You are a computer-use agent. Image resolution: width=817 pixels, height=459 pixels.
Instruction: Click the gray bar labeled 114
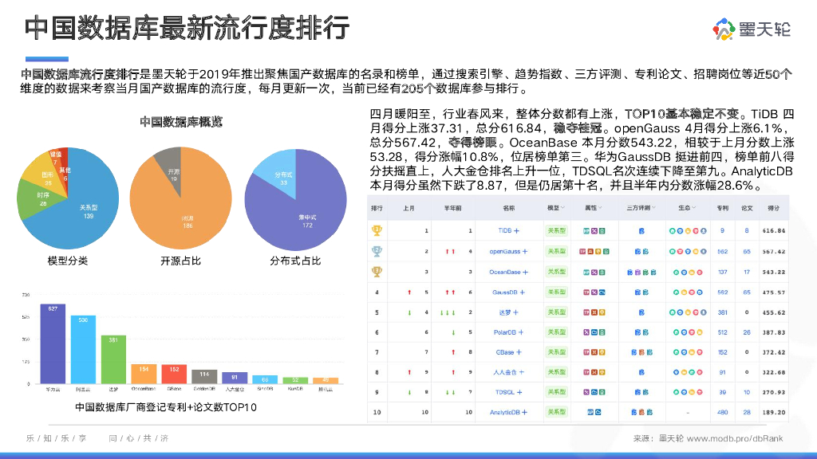click(x=204, y=377)
